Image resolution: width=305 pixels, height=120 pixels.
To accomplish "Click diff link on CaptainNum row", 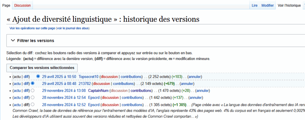I will (x=26, y=91).
